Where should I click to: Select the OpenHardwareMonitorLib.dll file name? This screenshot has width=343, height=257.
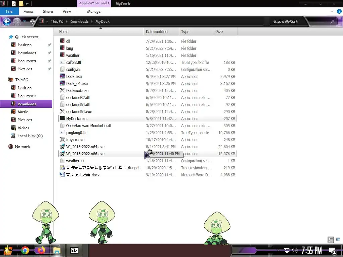pos(88,125)
